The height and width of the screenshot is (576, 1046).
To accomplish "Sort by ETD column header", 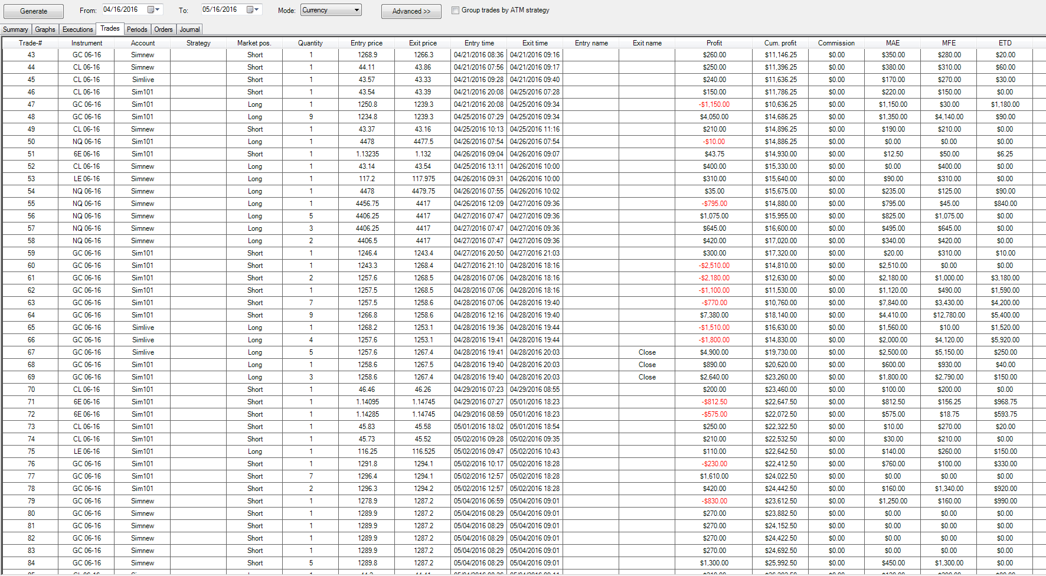I will tap(1005, 43).
